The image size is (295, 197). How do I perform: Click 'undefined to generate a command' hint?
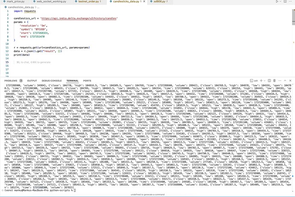(x=147, y=194)
